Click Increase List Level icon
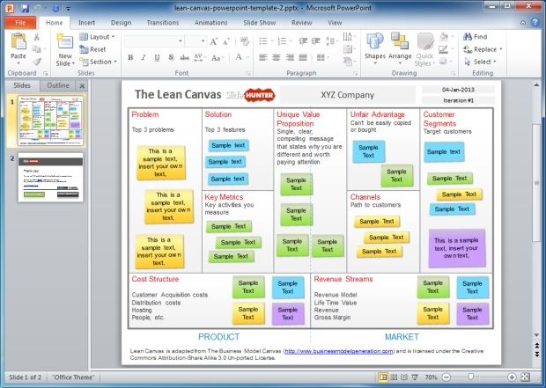This screenshot has width=546, height=388. [x=316, y=41]
